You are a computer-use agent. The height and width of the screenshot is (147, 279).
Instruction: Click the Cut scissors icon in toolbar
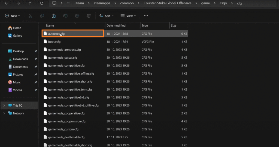pos(31,16)
